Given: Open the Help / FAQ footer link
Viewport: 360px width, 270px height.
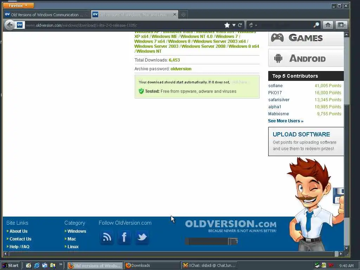Looking at the screenshot, I should point(19,246).
